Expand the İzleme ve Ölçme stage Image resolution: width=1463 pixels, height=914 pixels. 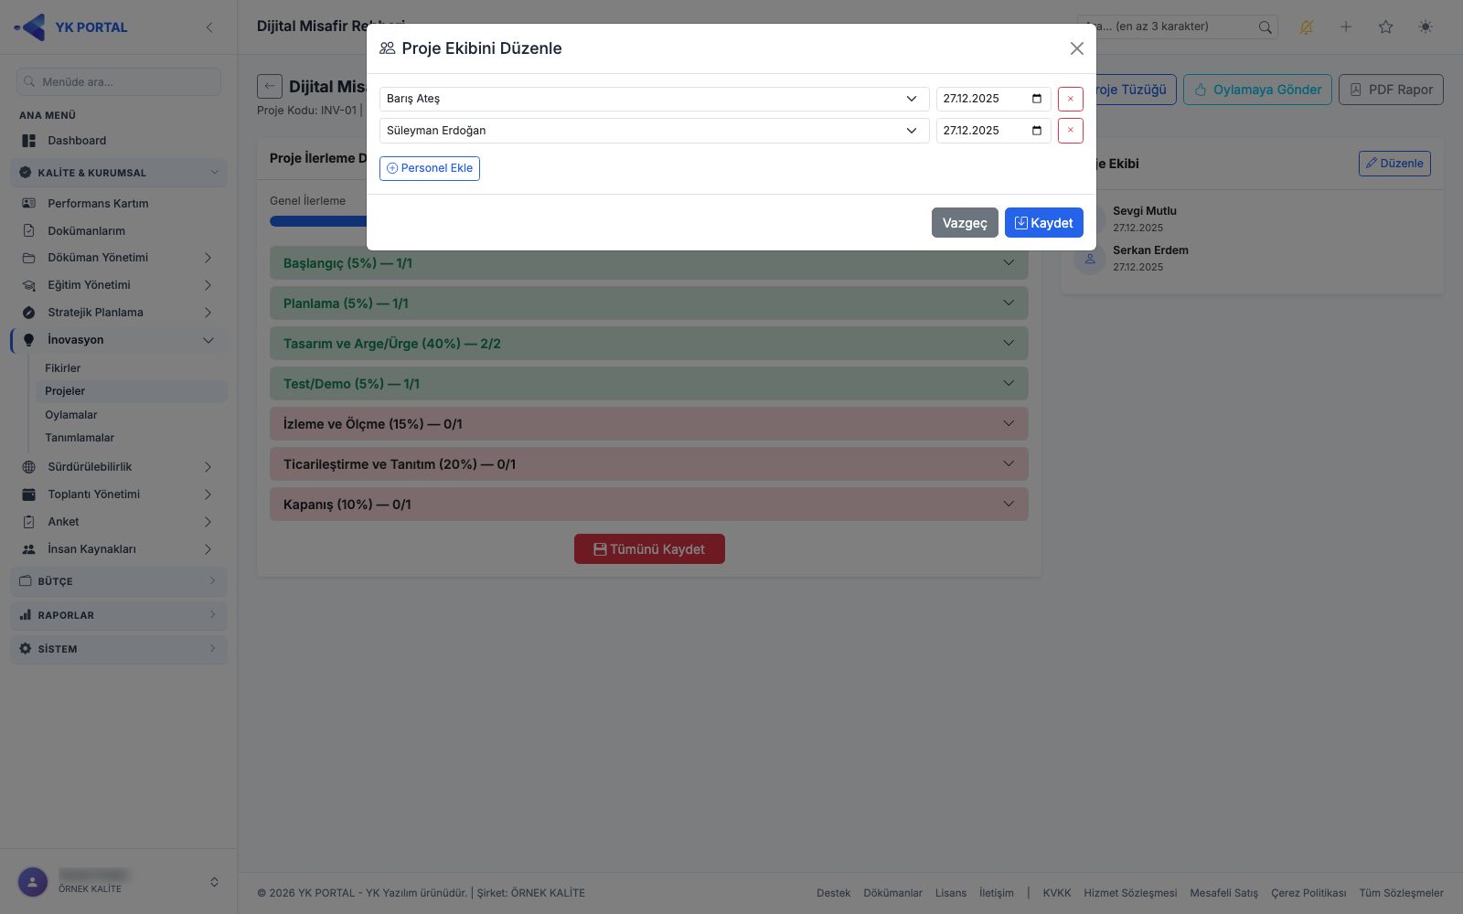[x=648, y=424]
